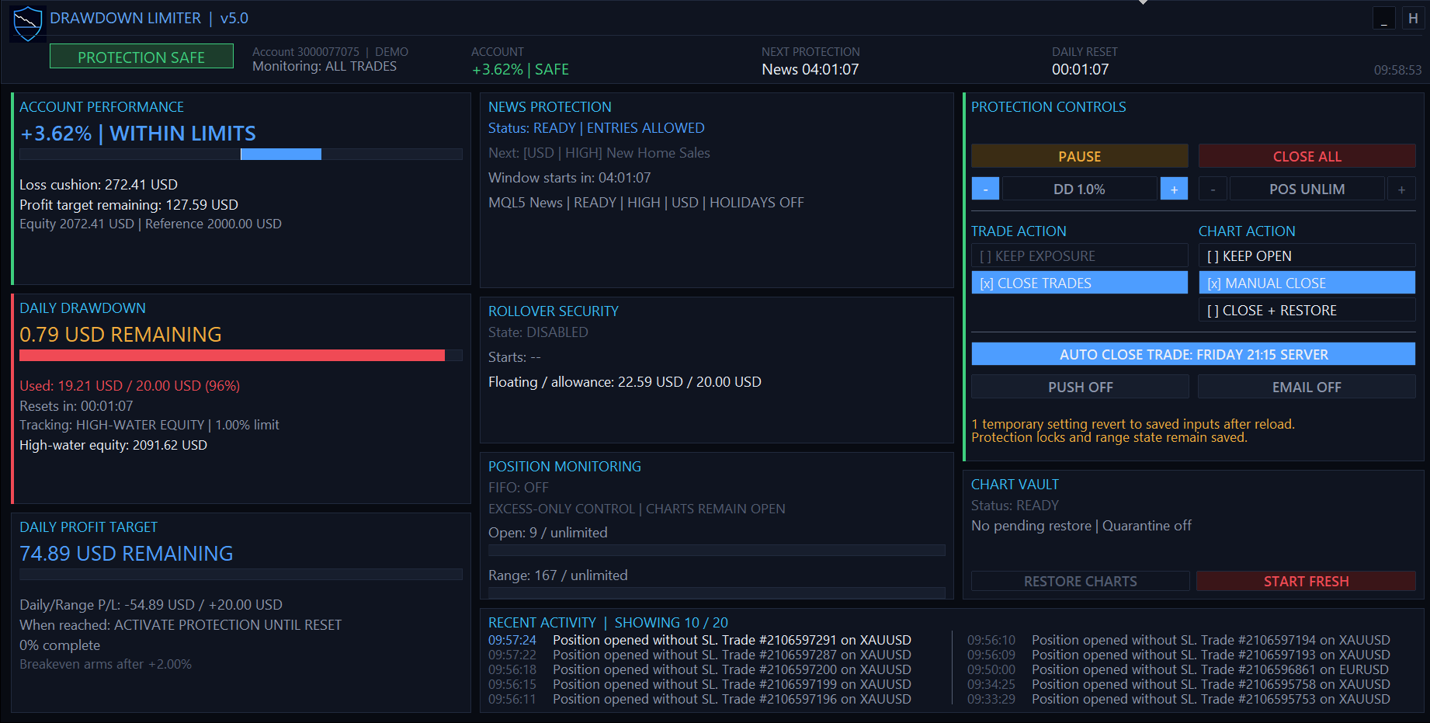Click activity entry for trade #2106597199
This screenshot has width=1430, height=723.
click(699, 684)
